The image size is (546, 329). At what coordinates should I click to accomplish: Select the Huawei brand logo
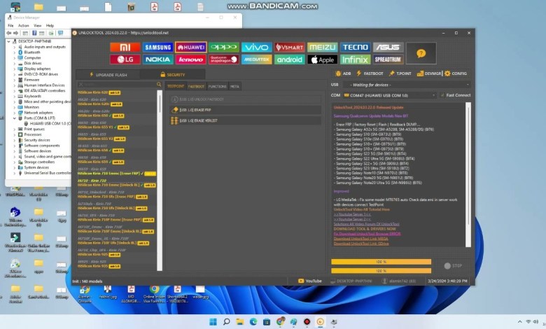click(x=191, y=47)
